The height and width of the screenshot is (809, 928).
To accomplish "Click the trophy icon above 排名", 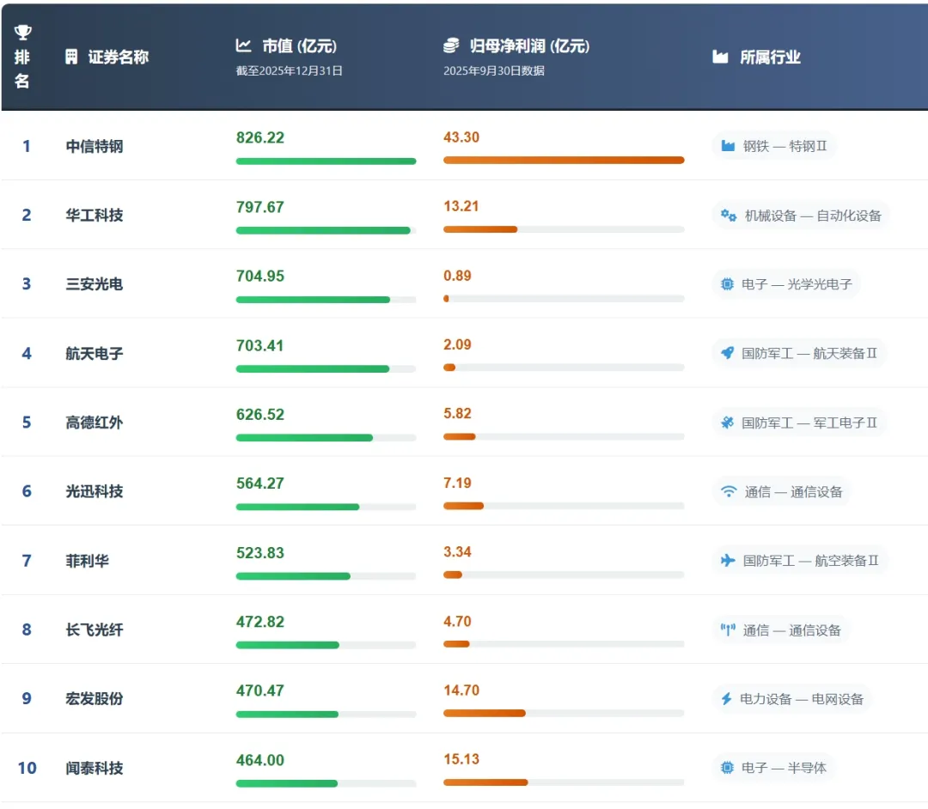I will 22,33.
